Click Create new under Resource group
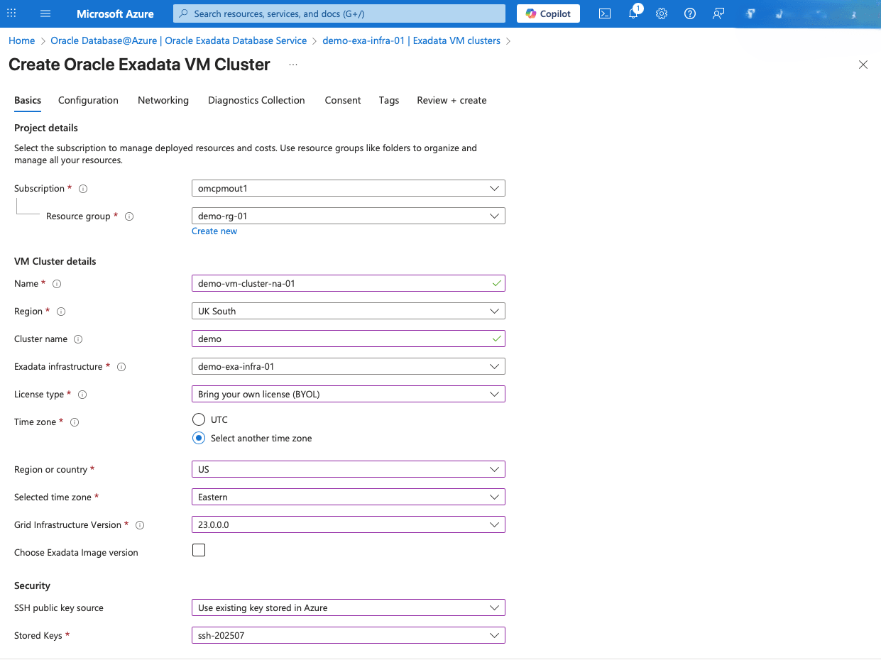Viewport: 881px width, 660px height. pyautogui.click(x=214, y=231)
